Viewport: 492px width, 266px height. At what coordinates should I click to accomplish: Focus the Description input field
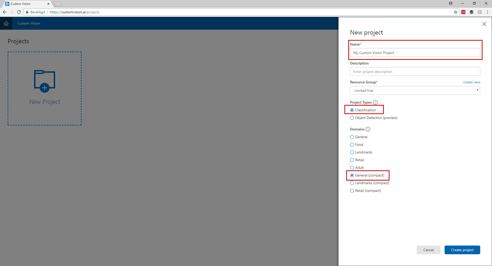click(415, 72)
